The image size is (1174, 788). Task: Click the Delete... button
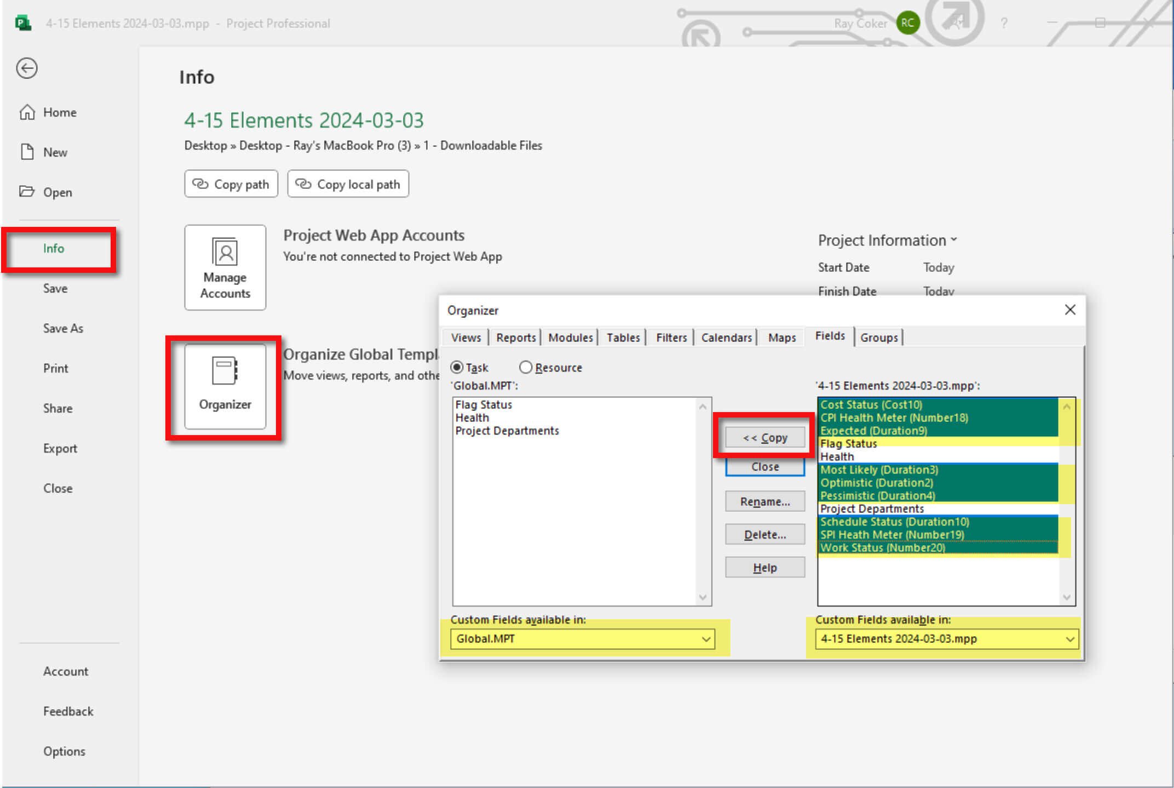(x=765, y=534)
